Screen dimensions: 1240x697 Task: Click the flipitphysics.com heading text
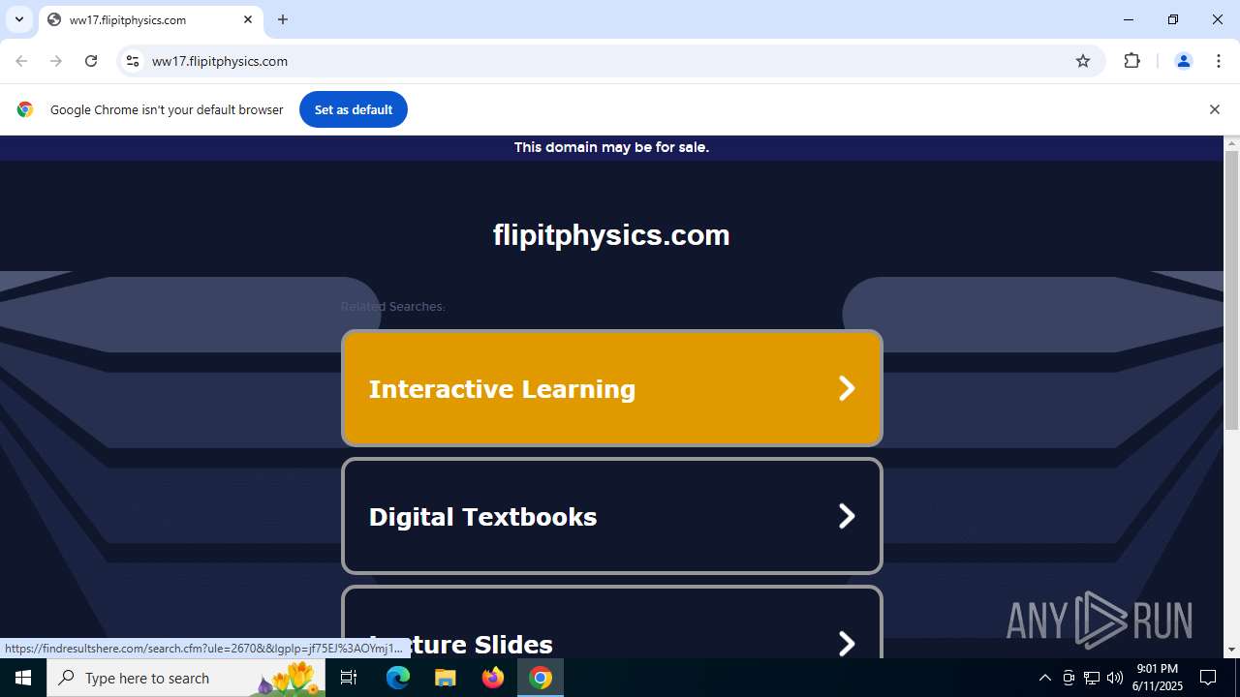(611, 235)
